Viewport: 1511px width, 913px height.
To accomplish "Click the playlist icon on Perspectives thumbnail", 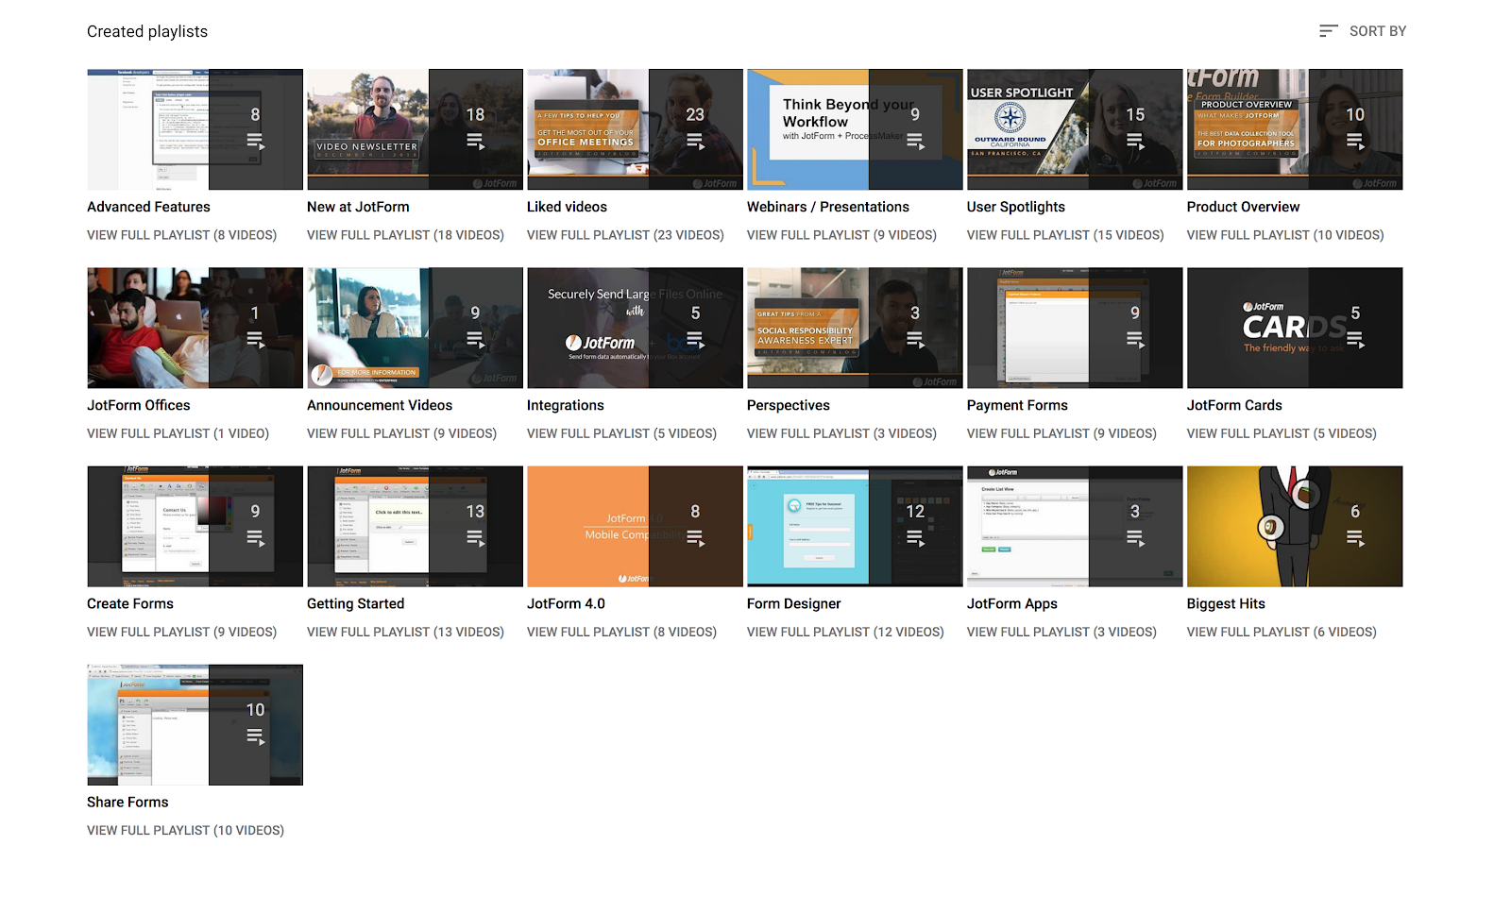I will (915, 340).
